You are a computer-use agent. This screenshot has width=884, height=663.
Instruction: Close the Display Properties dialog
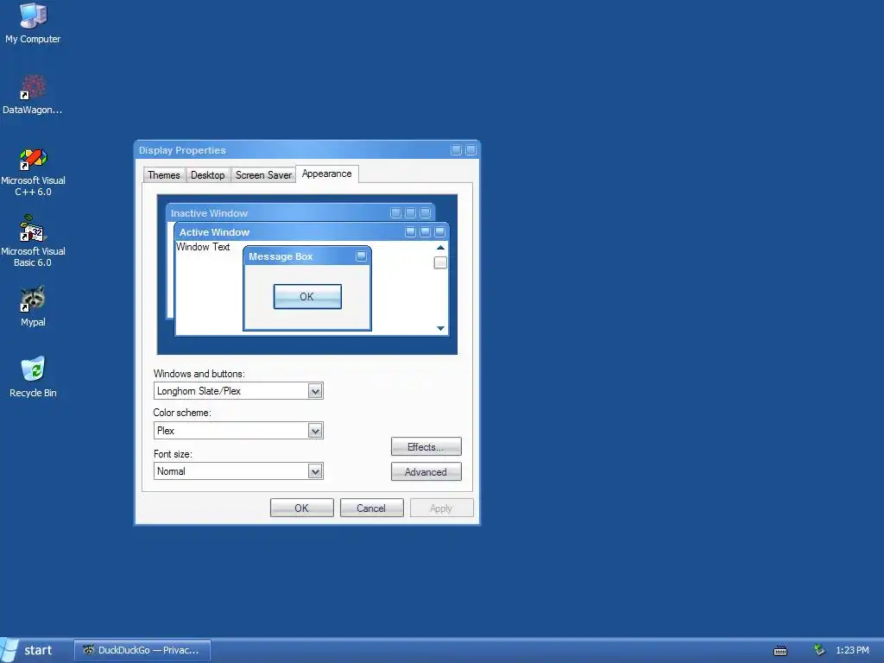point(470,150)
